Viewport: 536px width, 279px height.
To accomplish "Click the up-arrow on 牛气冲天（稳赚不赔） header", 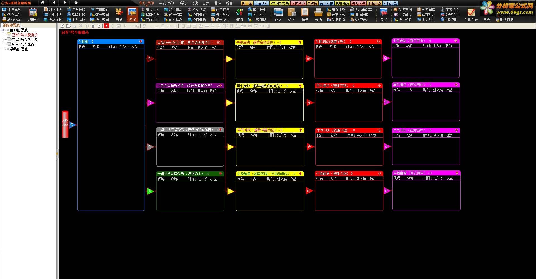I will pos(380,130).
